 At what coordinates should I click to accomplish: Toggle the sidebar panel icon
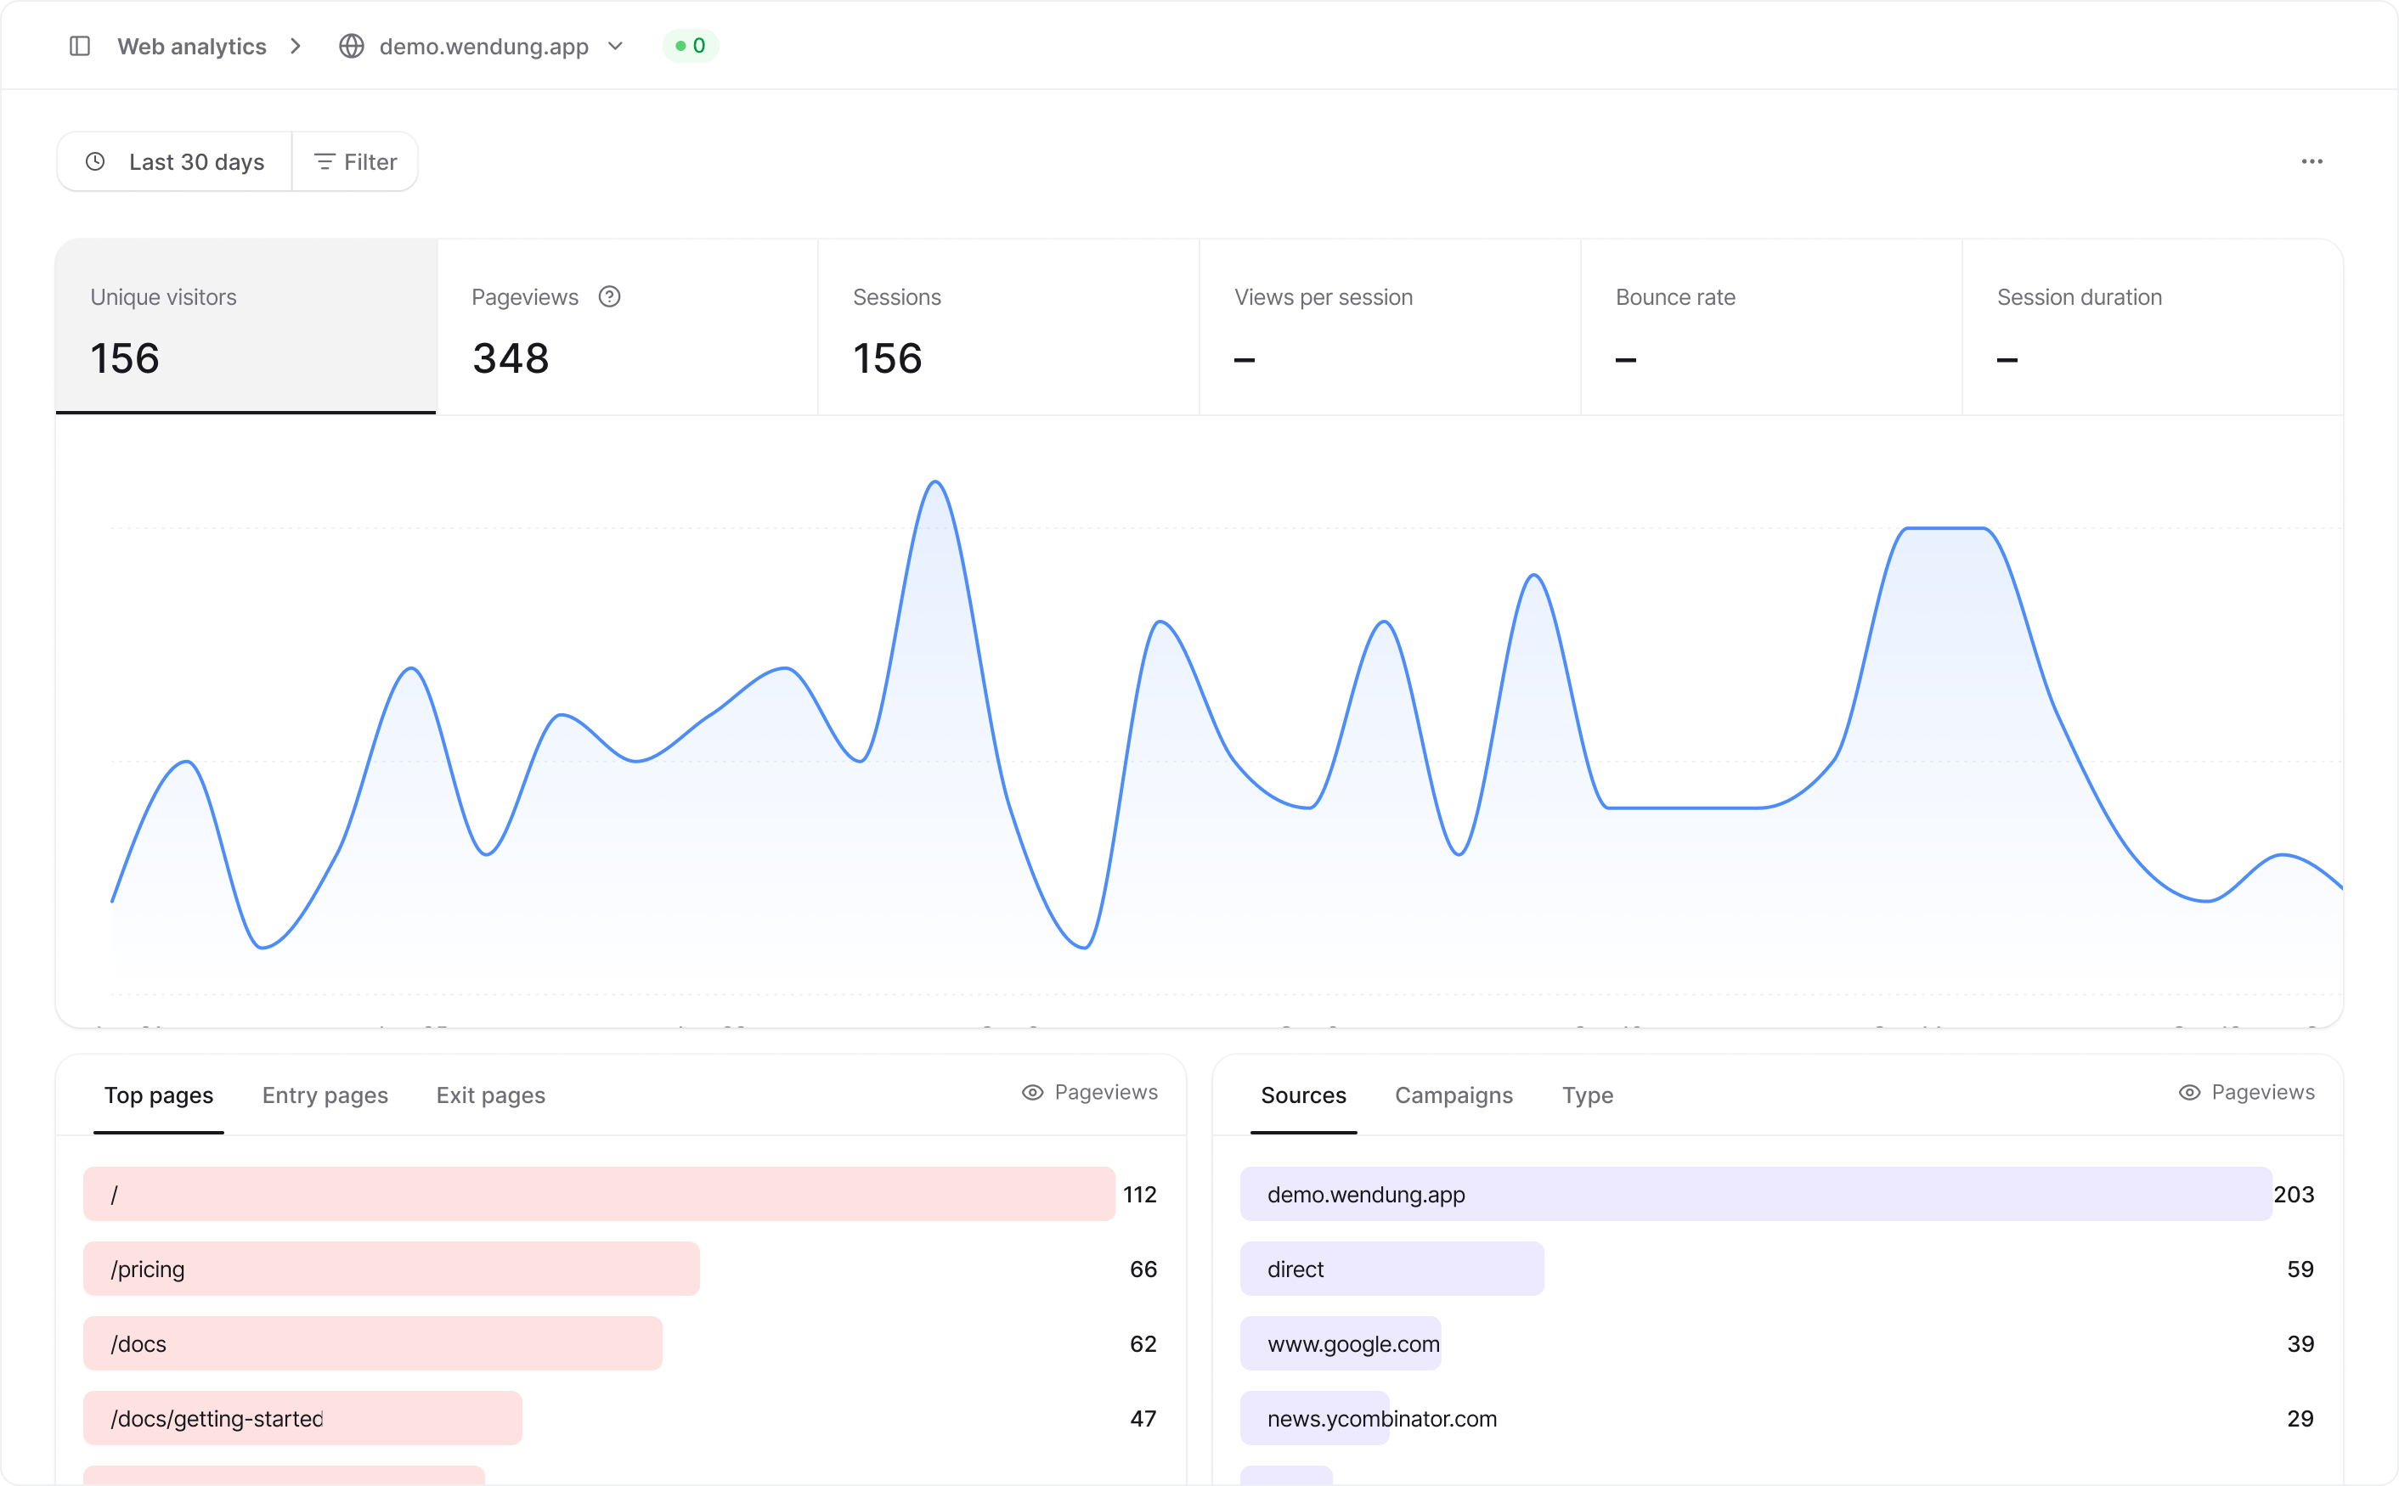(80, 46)
